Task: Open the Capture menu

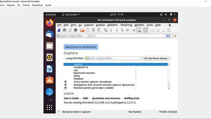Action: click(89, 25)
